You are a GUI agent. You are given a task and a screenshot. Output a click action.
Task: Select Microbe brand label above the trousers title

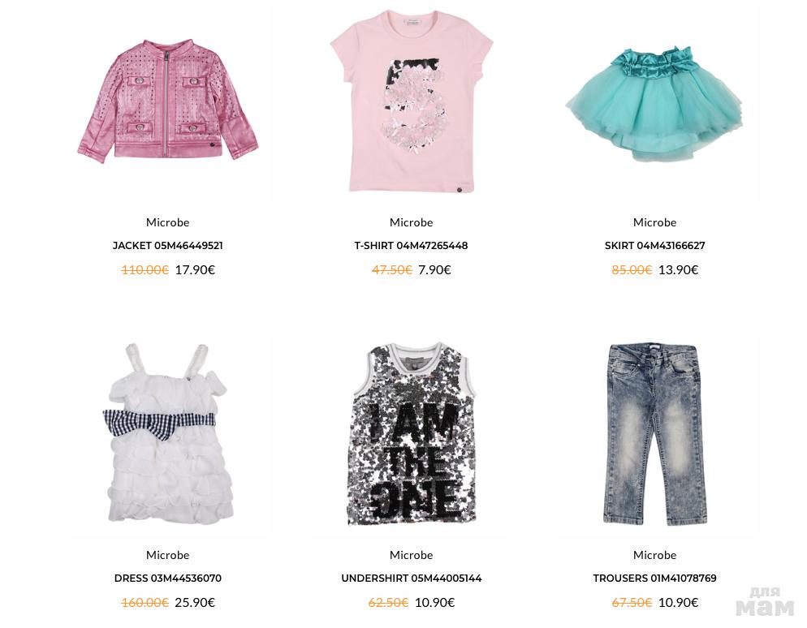click(654, 555)
